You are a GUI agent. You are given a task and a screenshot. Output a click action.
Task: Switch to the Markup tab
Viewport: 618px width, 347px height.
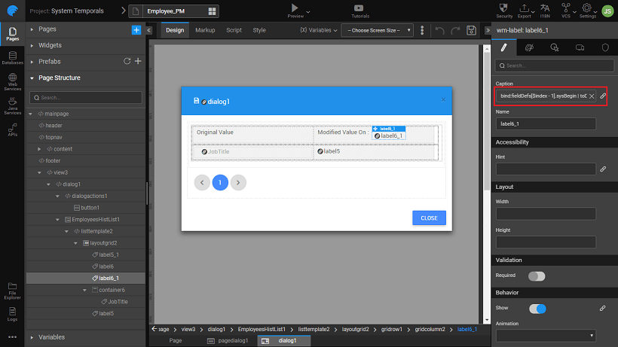tap(205, 30)
